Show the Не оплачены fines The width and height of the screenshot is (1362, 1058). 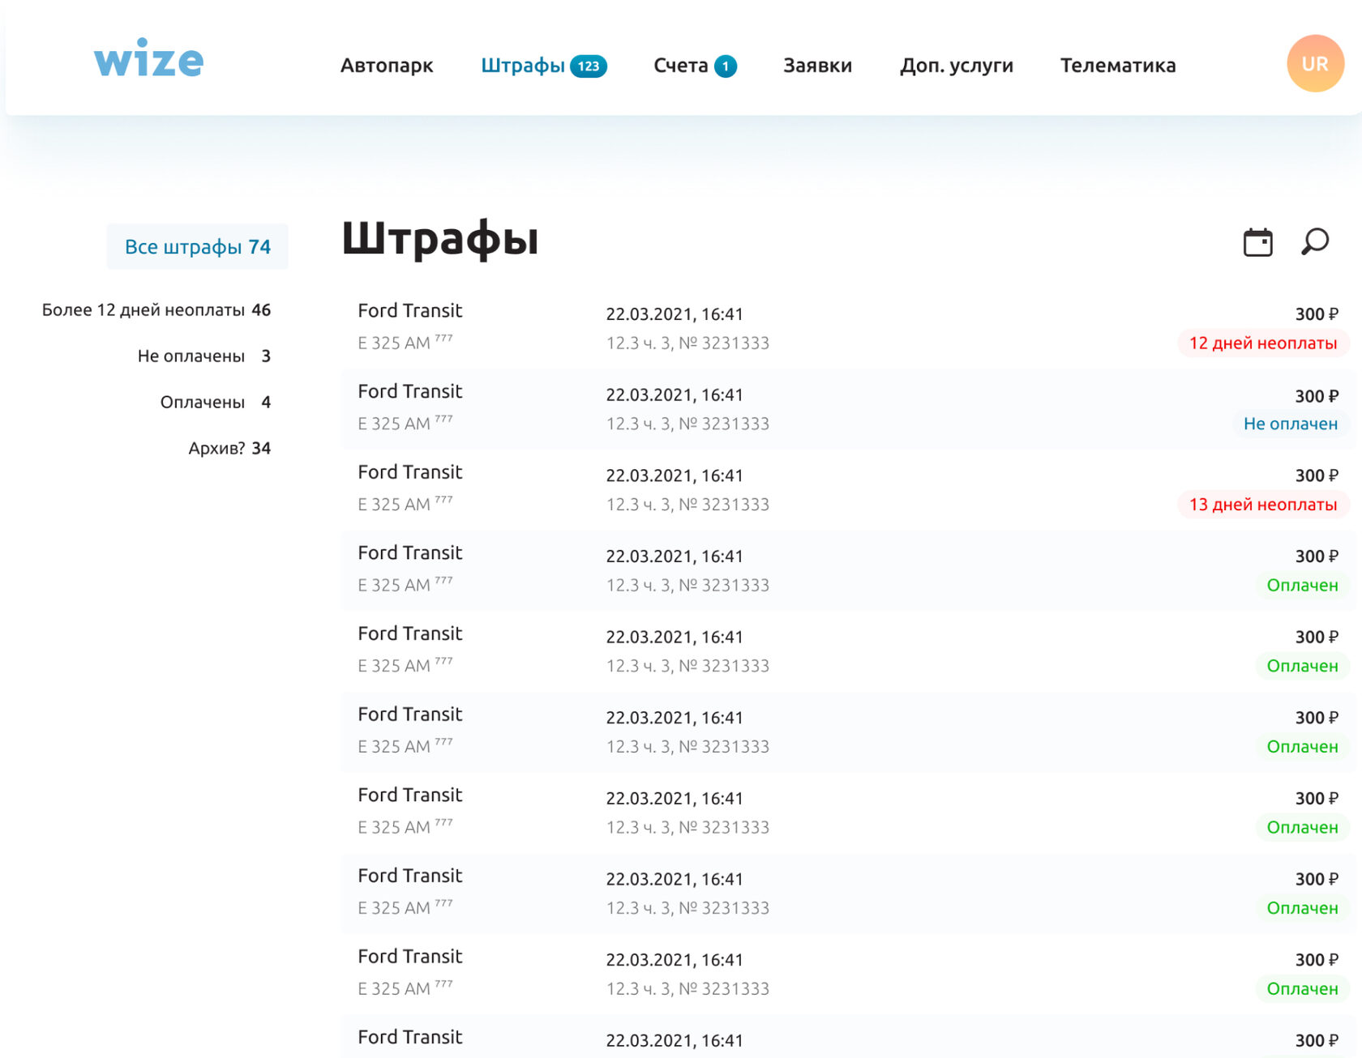coord(203,356)
